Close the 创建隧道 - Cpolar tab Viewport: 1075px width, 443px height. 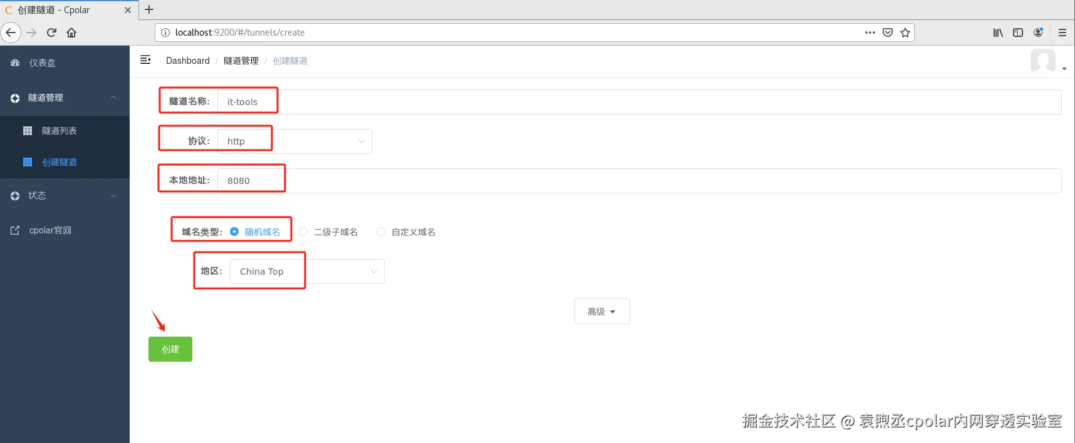(128, 10)
